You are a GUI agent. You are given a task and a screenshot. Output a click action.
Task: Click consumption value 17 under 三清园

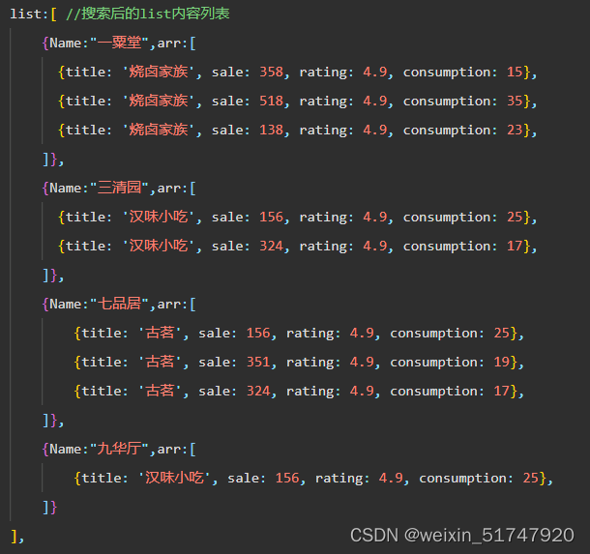click(x=515, y=246)
